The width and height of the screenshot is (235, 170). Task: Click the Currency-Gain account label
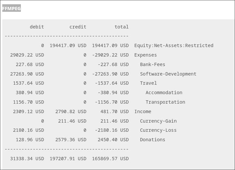(x=158, y=121)
